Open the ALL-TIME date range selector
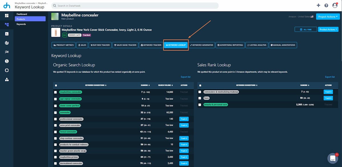 point(305,29)
